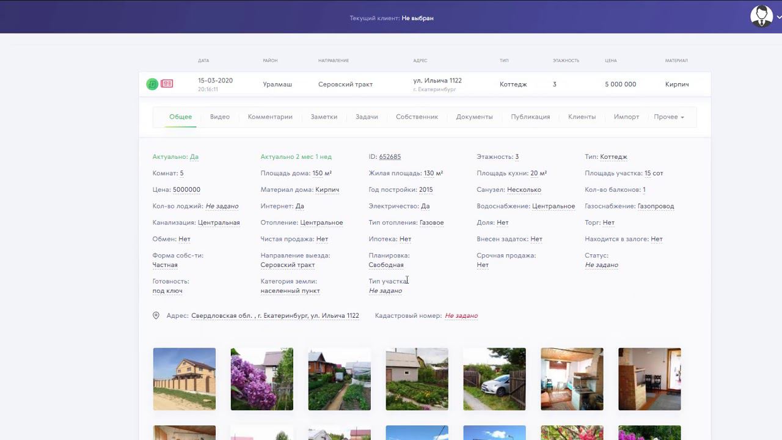Click the 15-03-2020 date cell
Screen dimensions: 782x440
pyautogui.click(x=215, y=81)
